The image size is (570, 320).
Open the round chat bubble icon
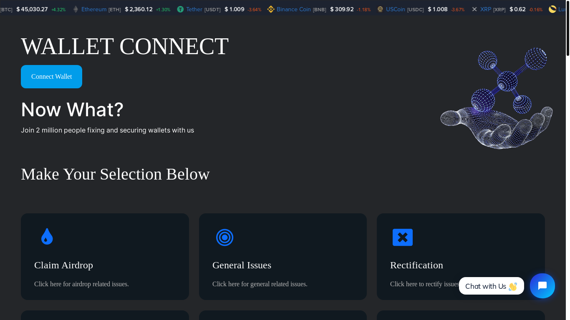point(542,286)
